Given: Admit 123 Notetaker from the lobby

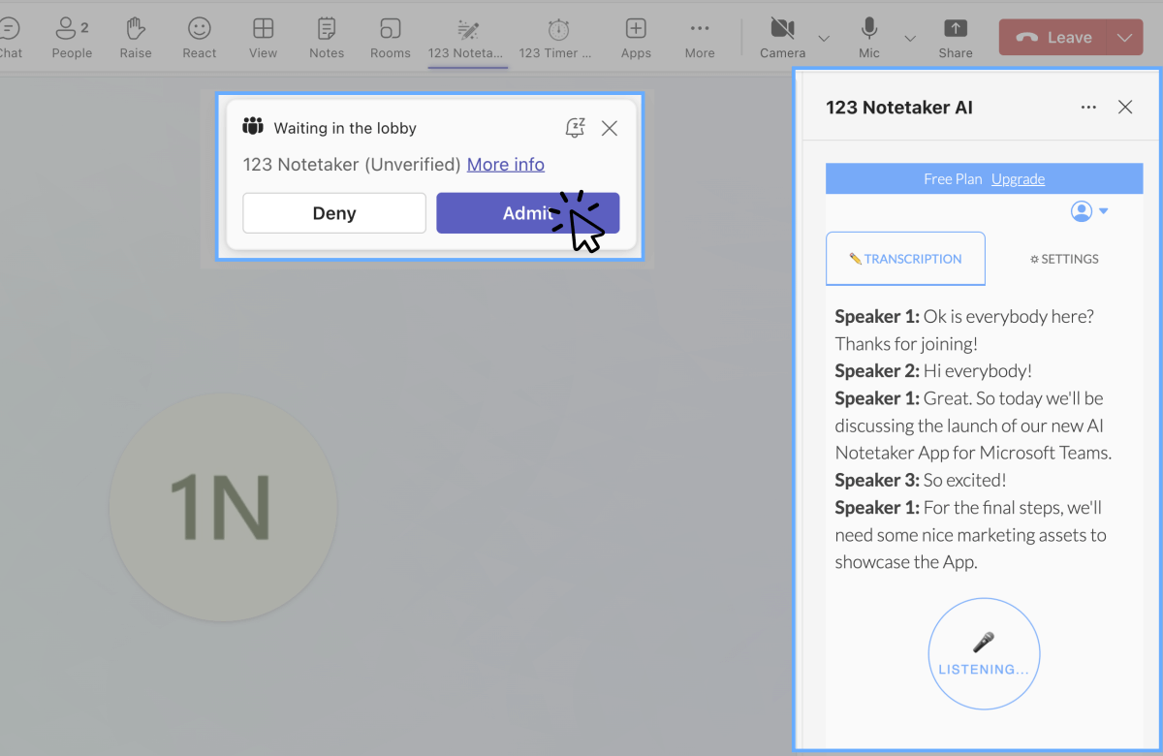Looking at the screenshot, I should tap(527, 213).
